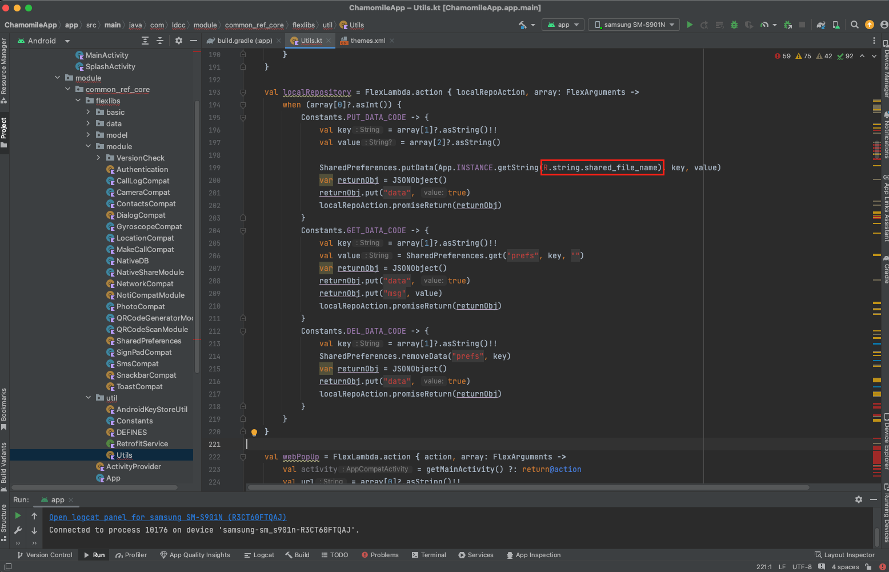
Task: Open Search Everywhere magnifier icon
Action: point(854,25)
